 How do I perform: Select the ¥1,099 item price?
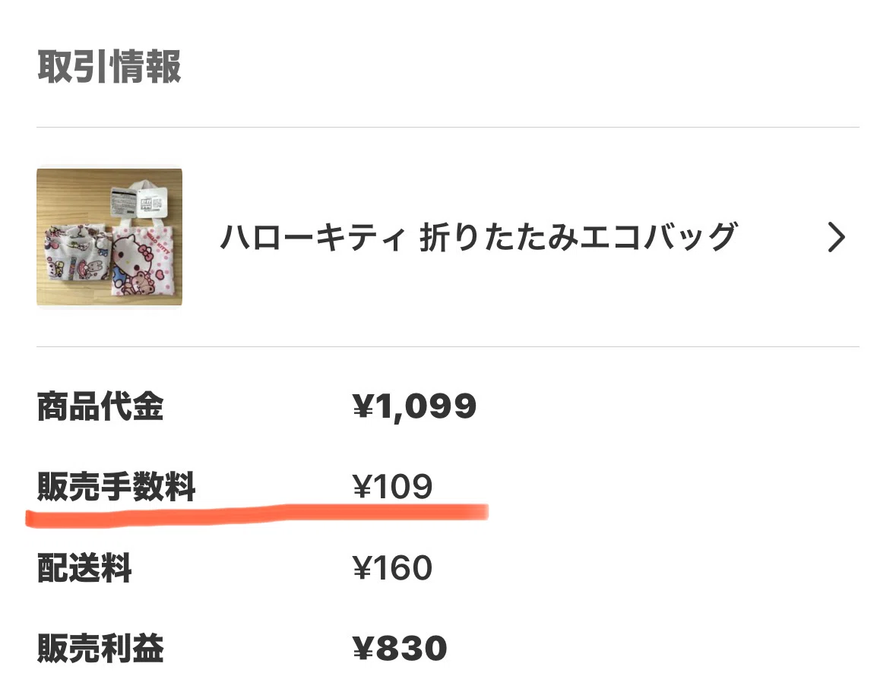(414, 406)
